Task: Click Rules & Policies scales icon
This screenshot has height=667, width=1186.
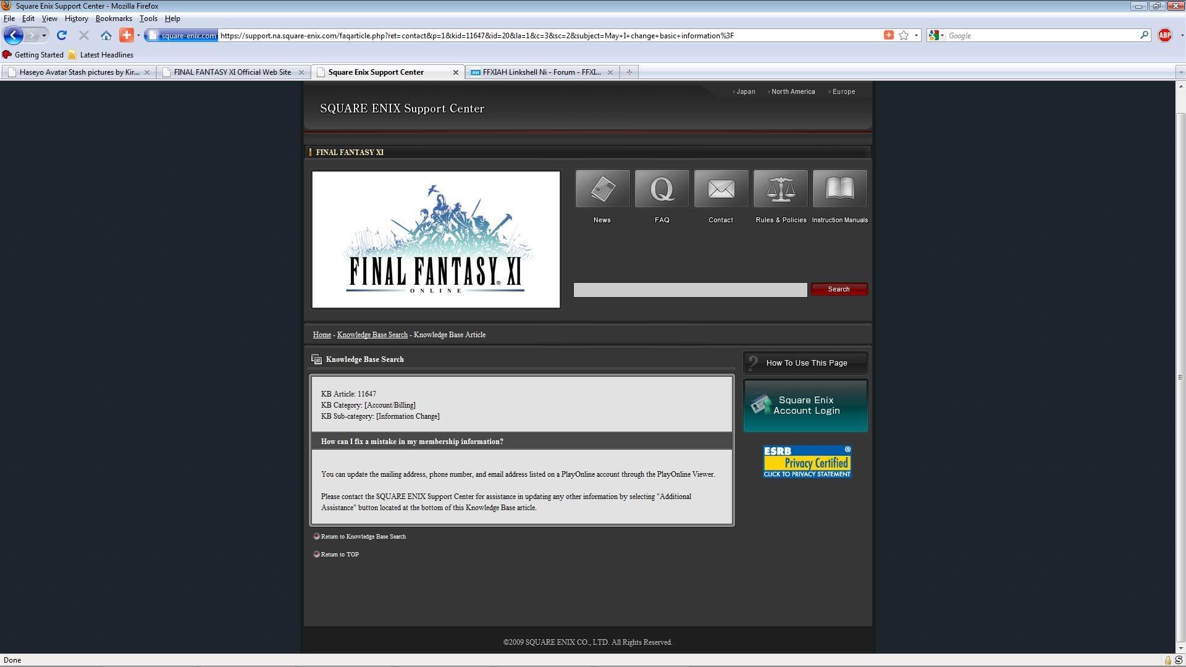Action: [780, 189]
